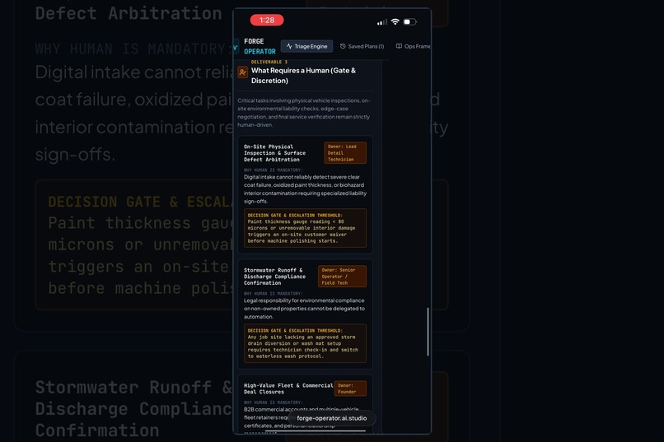Tap the Ops Frame book icon
664x442 pixels.
399,46
